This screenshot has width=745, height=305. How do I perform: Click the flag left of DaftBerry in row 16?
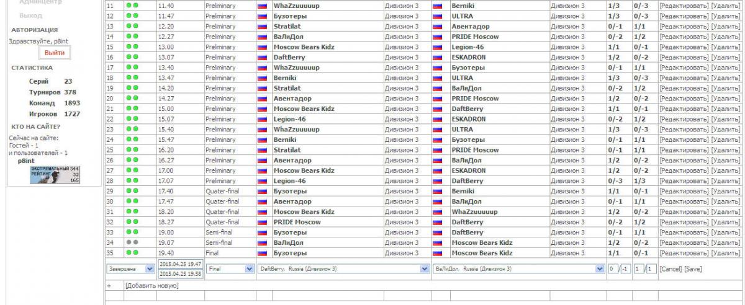point(262,58)
